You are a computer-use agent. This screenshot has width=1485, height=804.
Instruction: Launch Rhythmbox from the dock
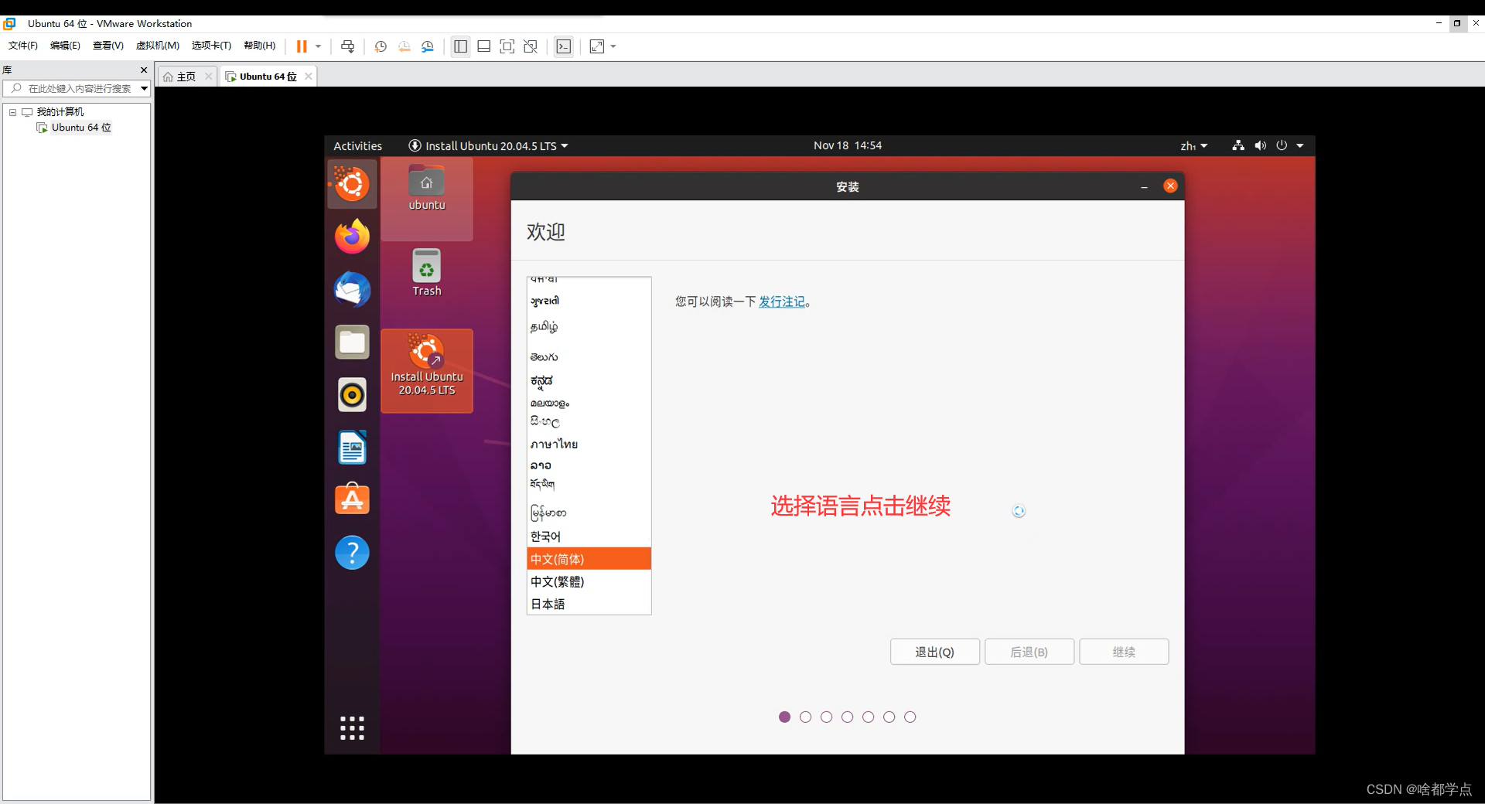(352, 394)
